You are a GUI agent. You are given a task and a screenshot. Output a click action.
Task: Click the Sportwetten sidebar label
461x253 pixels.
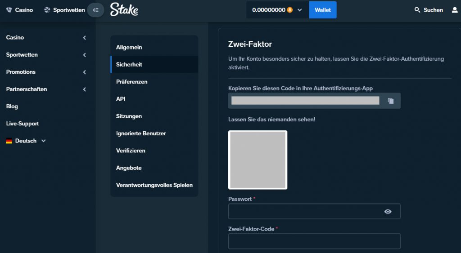coord(22,55)
